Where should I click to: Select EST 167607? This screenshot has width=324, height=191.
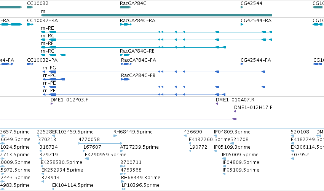pos(92,147)
